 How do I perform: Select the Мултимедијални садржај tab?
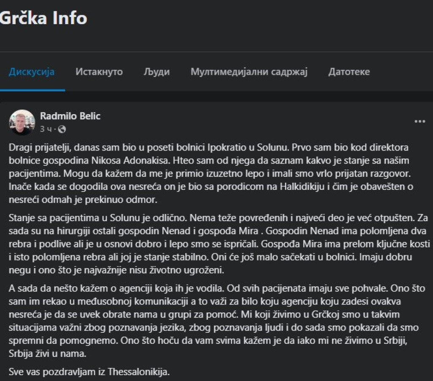click(x=249, y=72)
